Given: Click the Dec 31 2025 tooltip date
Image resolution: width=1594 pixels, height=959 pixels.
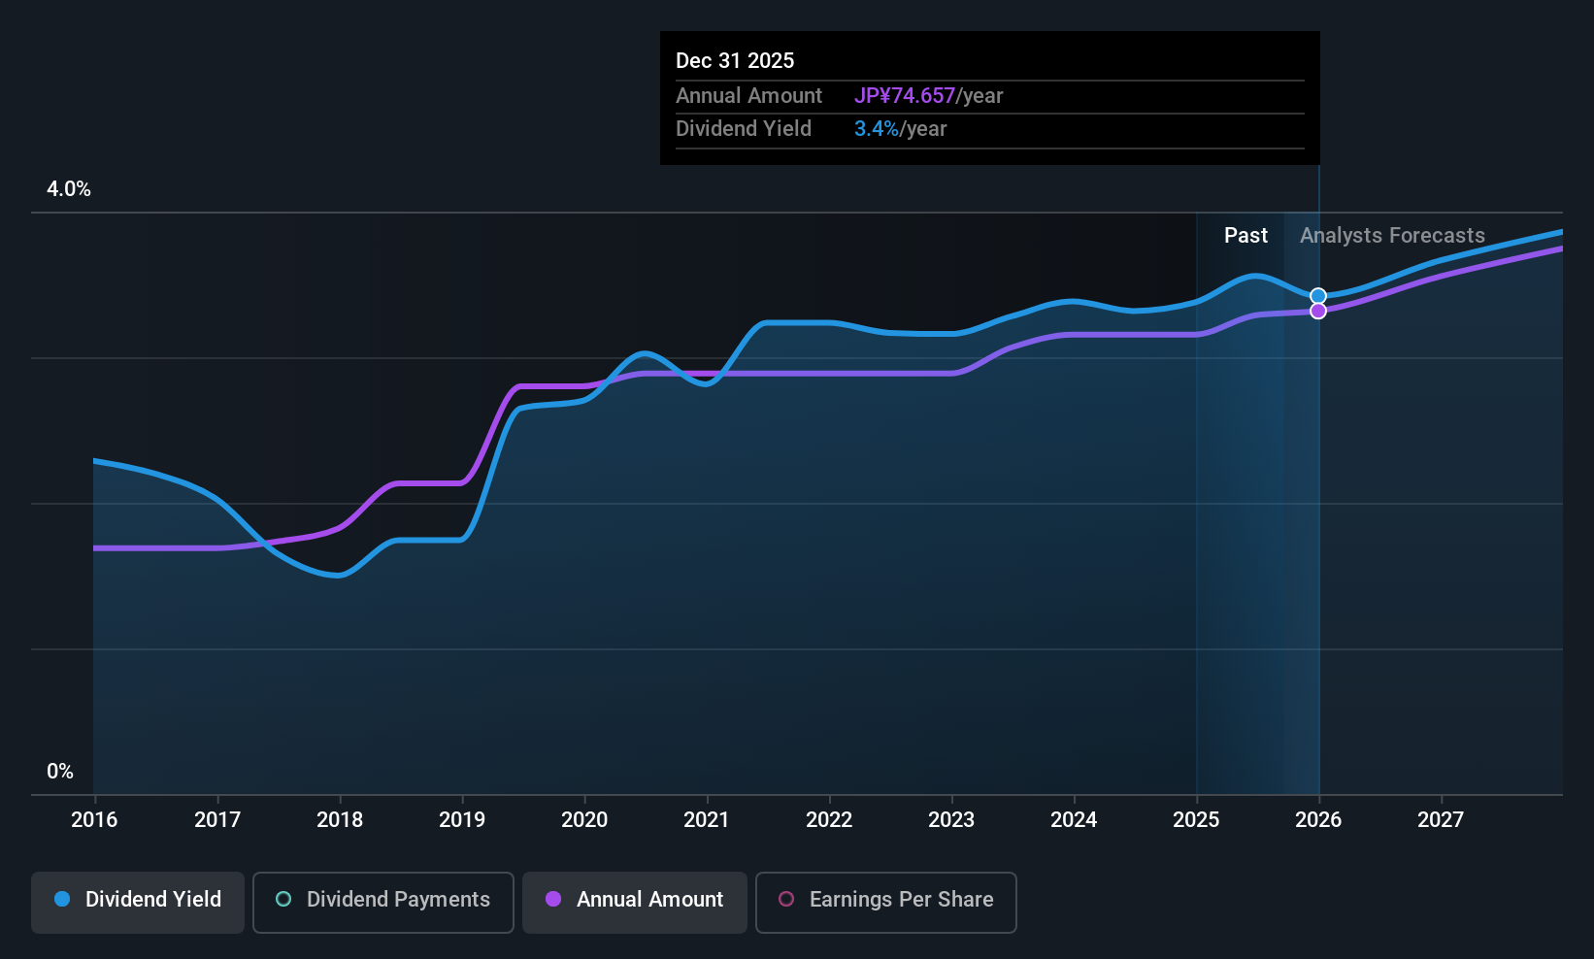Looking at the screenshot, I should coord(735,61).
